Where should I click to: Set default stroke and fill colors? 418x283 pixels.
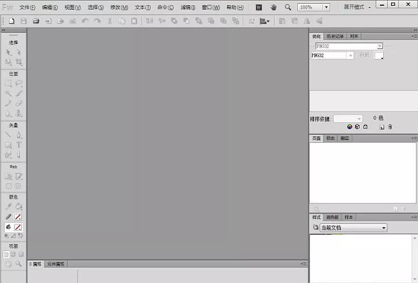(x=6, y=236)
